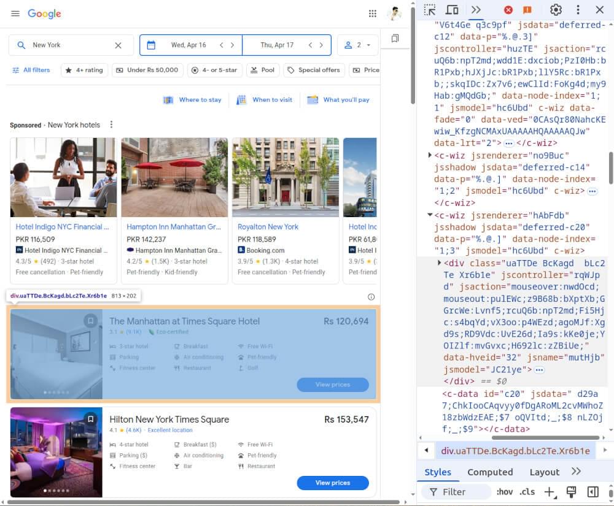Open the Layout tab
This screenshot has width=614, height=506.
click(544, 472)
